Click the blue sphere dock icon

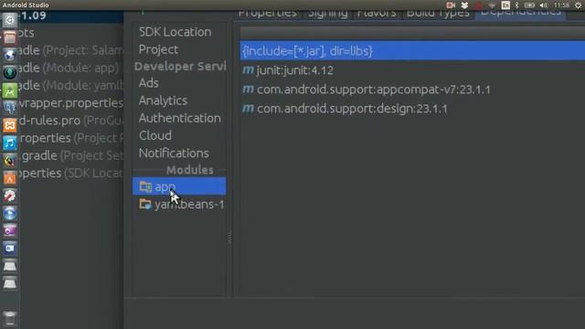pyautogui.click(x=10, y=213)
